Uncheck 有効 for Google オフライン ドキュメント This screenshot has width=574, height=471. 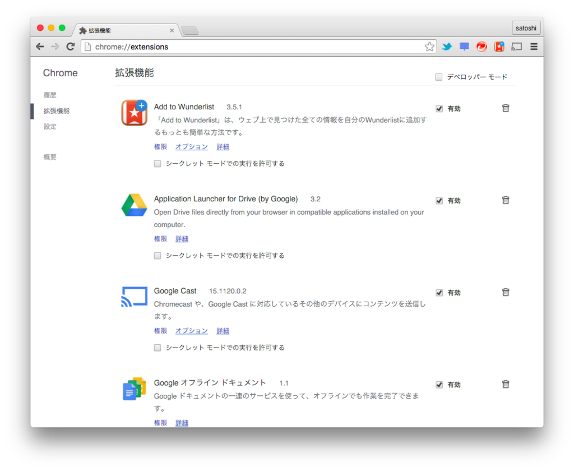439,385
